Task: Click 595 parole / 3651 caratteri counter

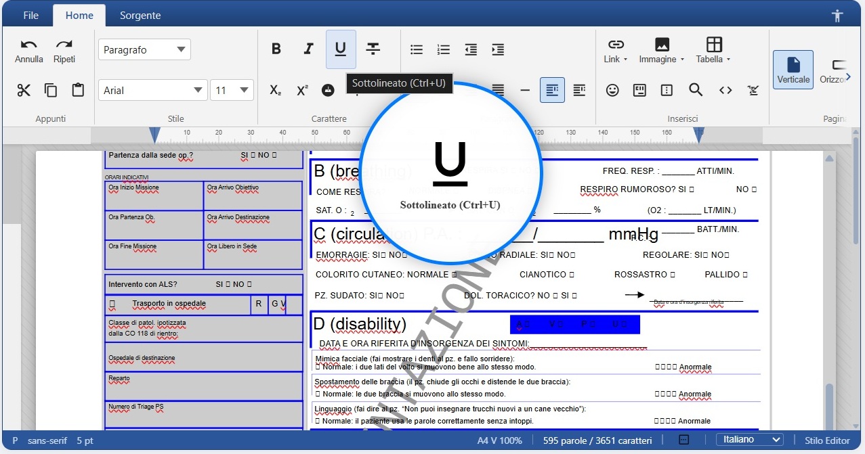Action: click(x=597, y=440)
